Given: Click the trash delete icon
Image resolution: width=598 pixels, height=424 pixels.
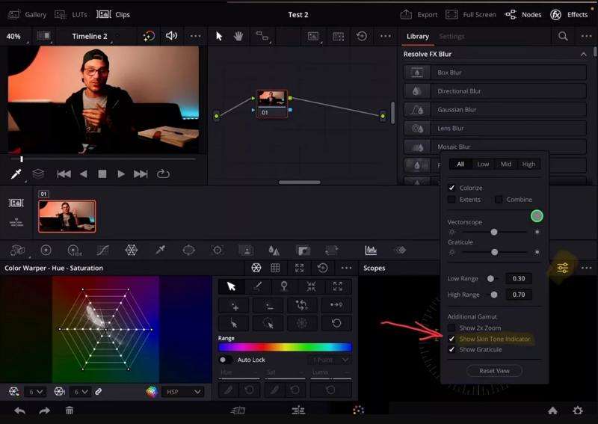Looking at the screenshot, I should pos(70,411).
